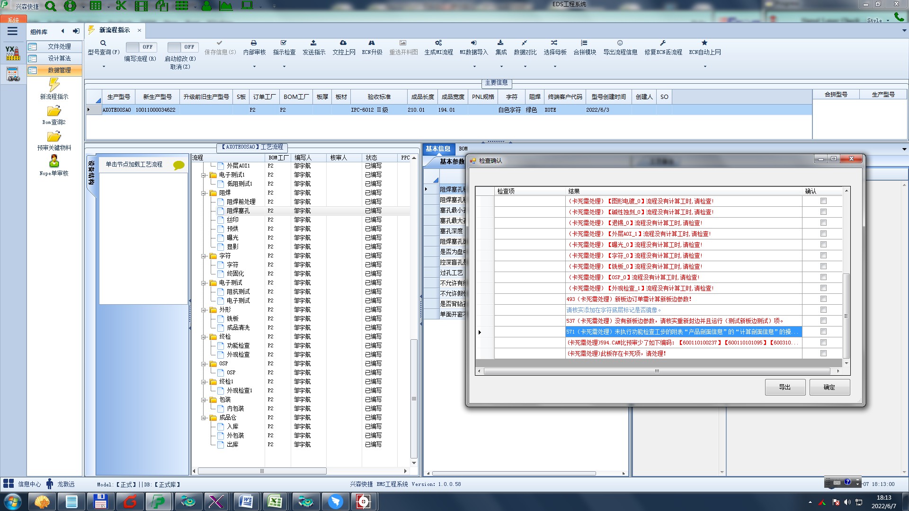Click the 导出 button in dialog

(x=784, y=387)
